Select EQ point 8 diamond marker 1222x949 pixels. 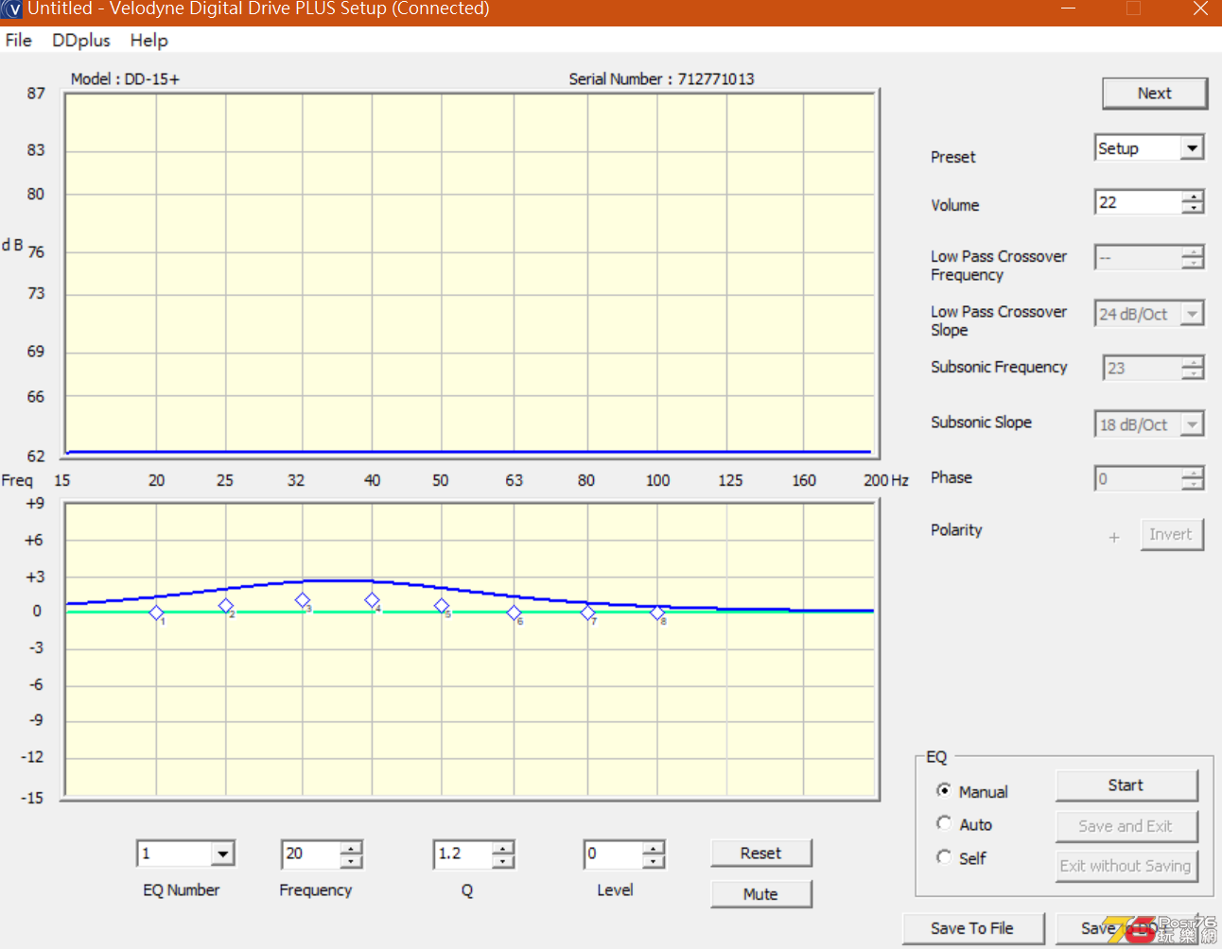point(657,613)
